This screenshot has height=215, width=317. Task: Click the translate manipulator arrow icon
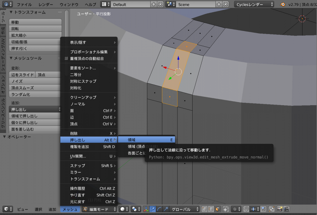click(x=153, y=209)
